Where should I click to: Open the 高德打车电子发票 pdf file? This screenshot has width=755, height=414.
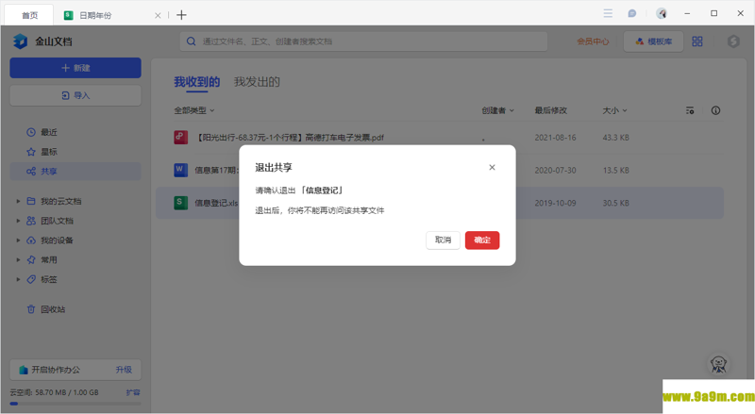click(x=289, y=138)
